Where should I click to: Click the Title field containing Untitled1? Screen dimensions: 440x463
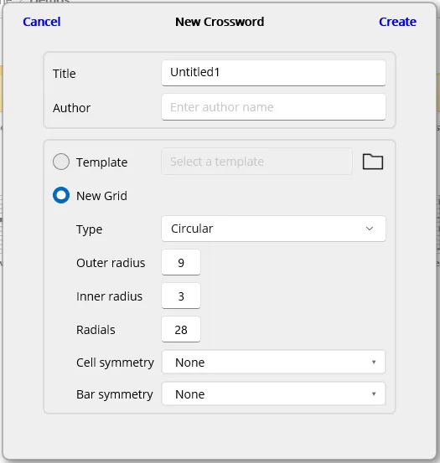click(273, 73)
